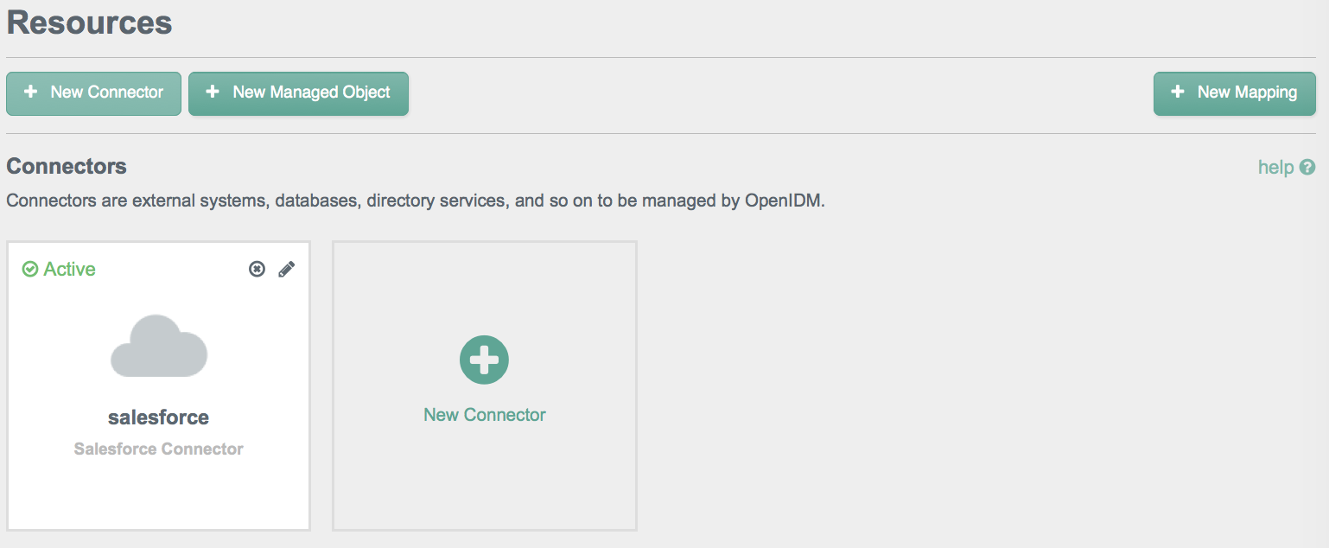The image size is (1329, 548).
Task: Open the help link text
Action: [1275, 167]
